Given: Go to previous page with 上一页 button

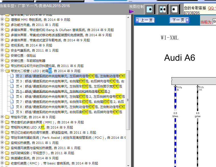Looking at the screenshot, I should pyautogui.click(x=145, y=20).
